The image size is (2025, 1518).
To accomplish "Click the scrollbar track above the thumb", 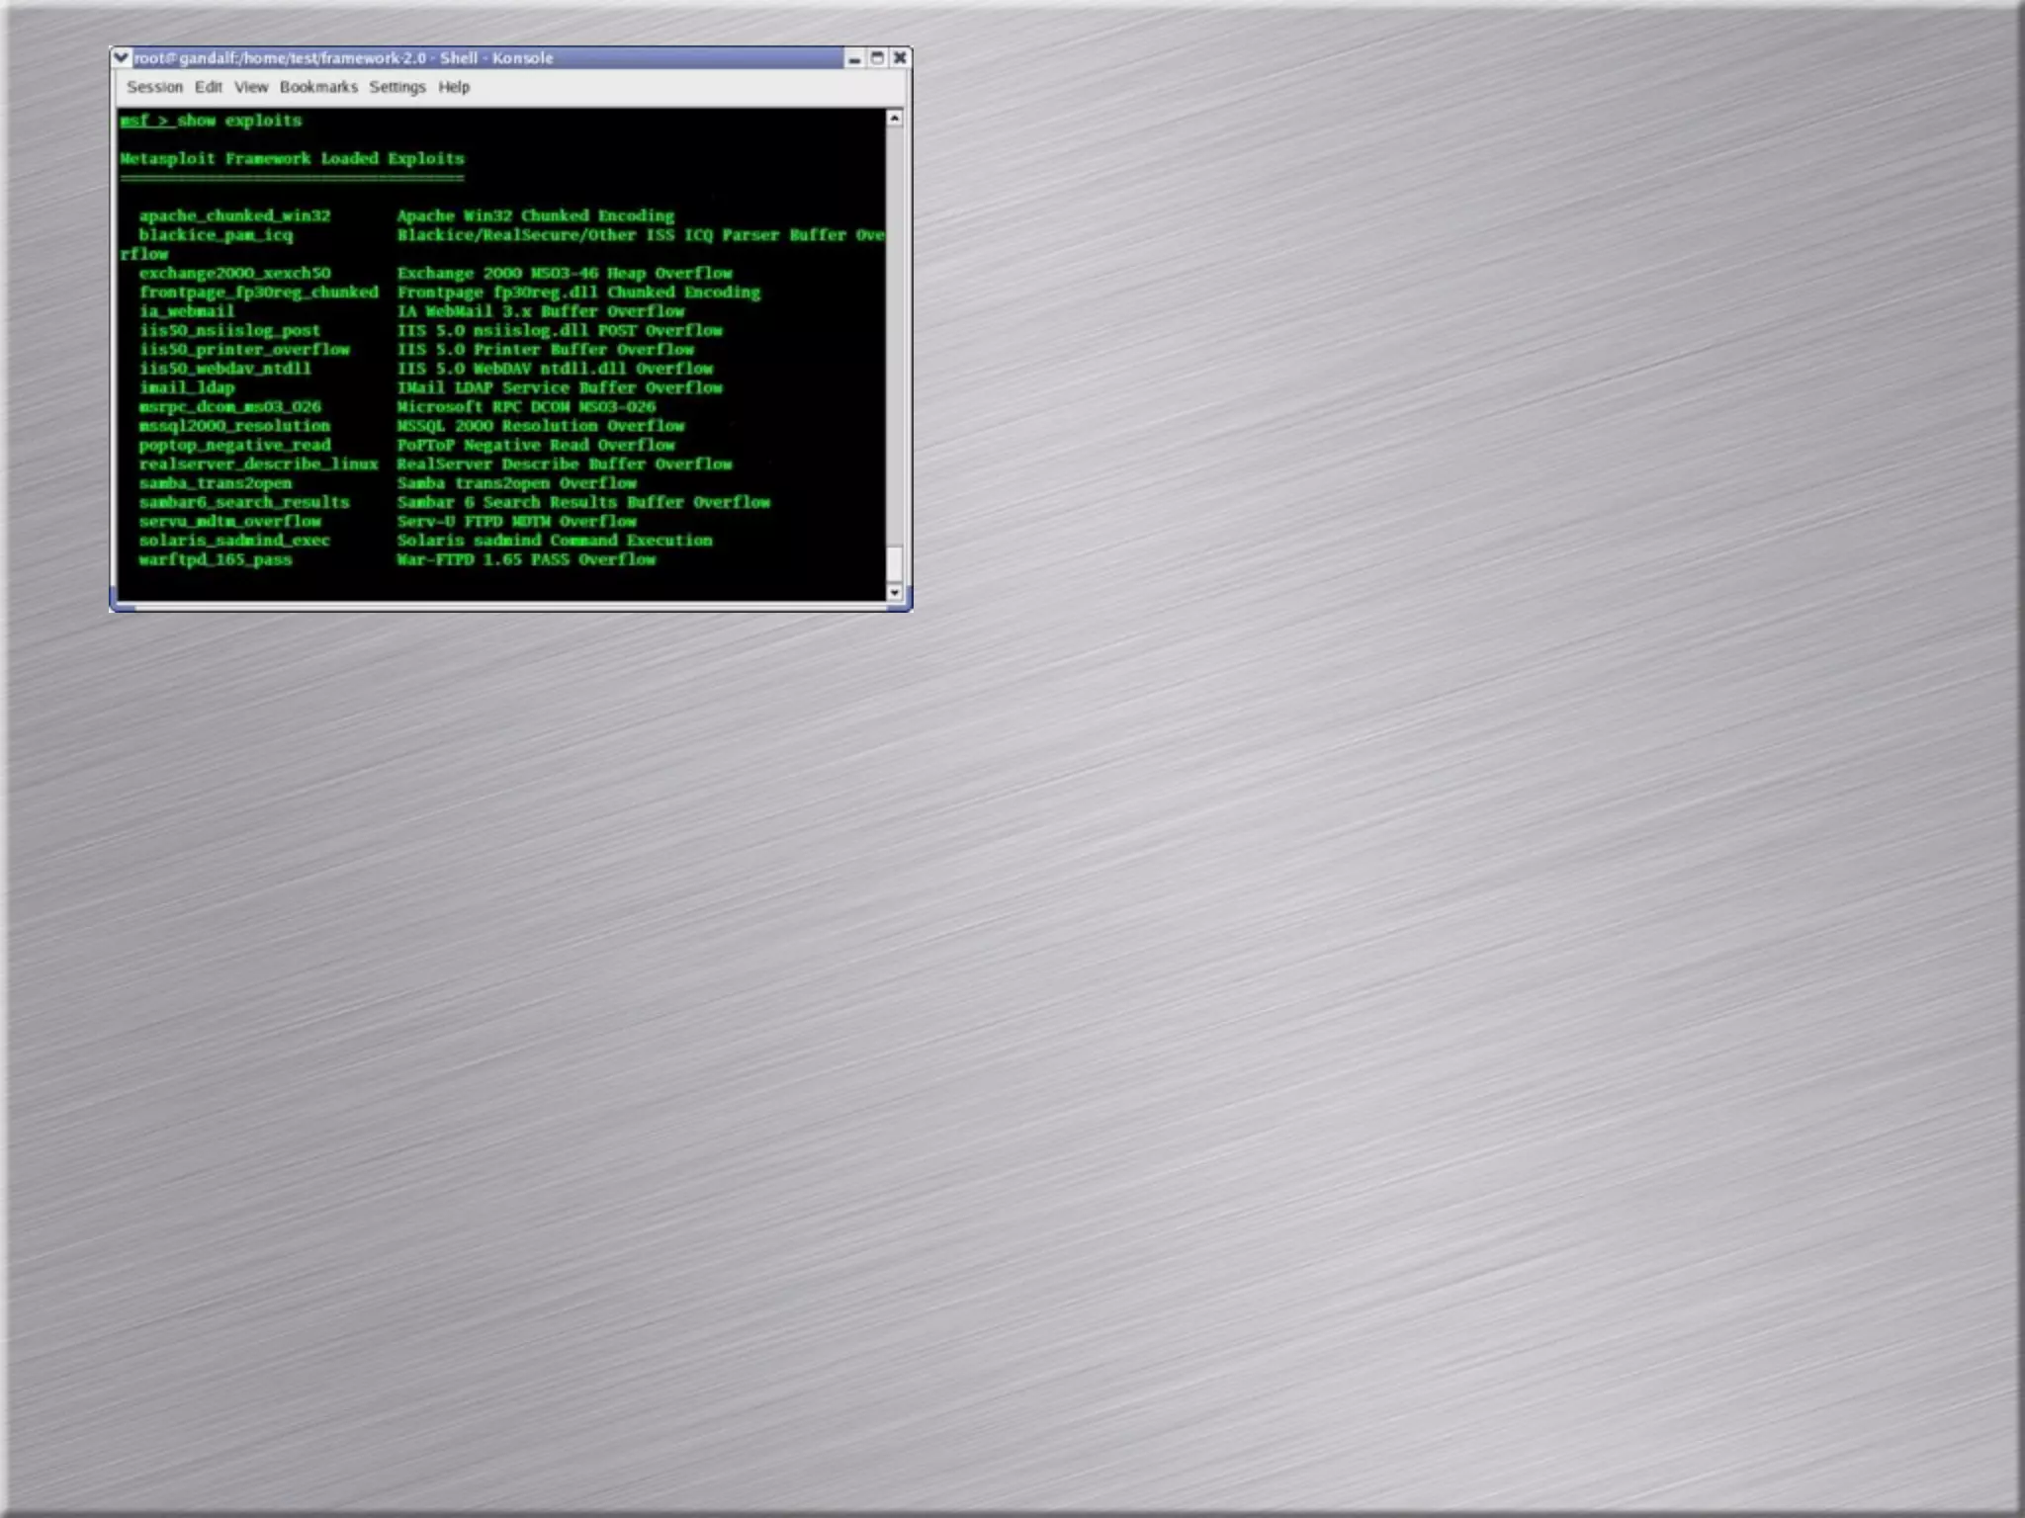I will point(895,336).
